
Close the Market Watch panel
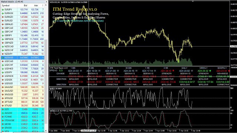[x=46, y=1]
